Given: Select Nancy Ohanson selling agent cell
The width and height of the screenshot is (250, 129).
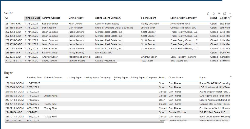Looking at the screenshot, I should click(x=150, y=23).
